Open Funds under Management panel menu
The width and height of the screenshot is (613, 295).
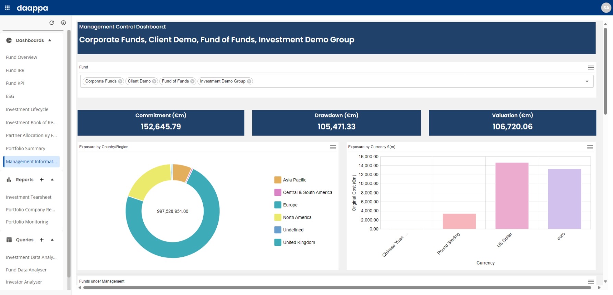pos(591,282)
